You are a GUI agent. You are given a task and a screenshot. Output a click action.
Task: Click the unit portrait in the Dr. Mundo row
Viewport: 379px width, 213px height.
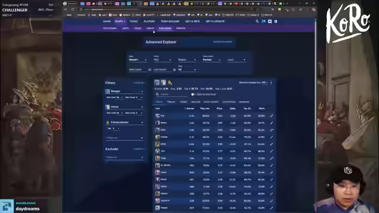(158, 166)
